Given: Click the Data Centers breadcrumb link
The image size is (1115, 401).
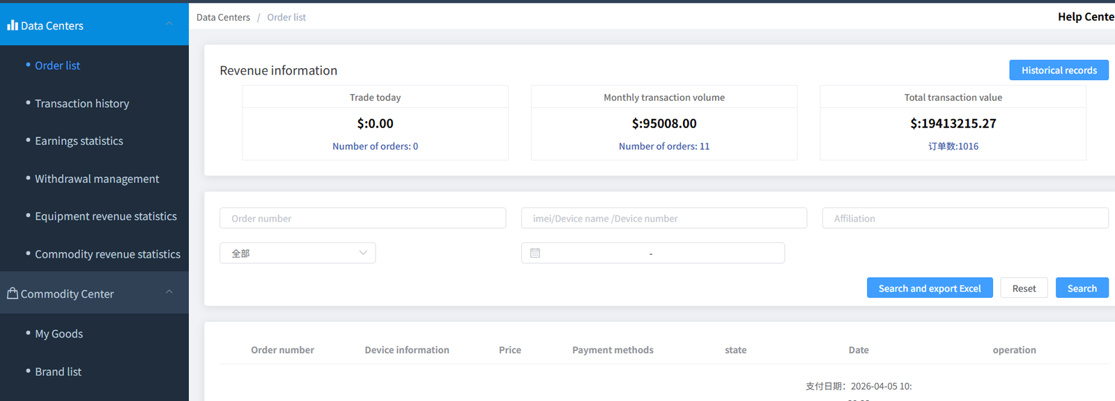Looking at the screenshot, I should tap(223, 17).
